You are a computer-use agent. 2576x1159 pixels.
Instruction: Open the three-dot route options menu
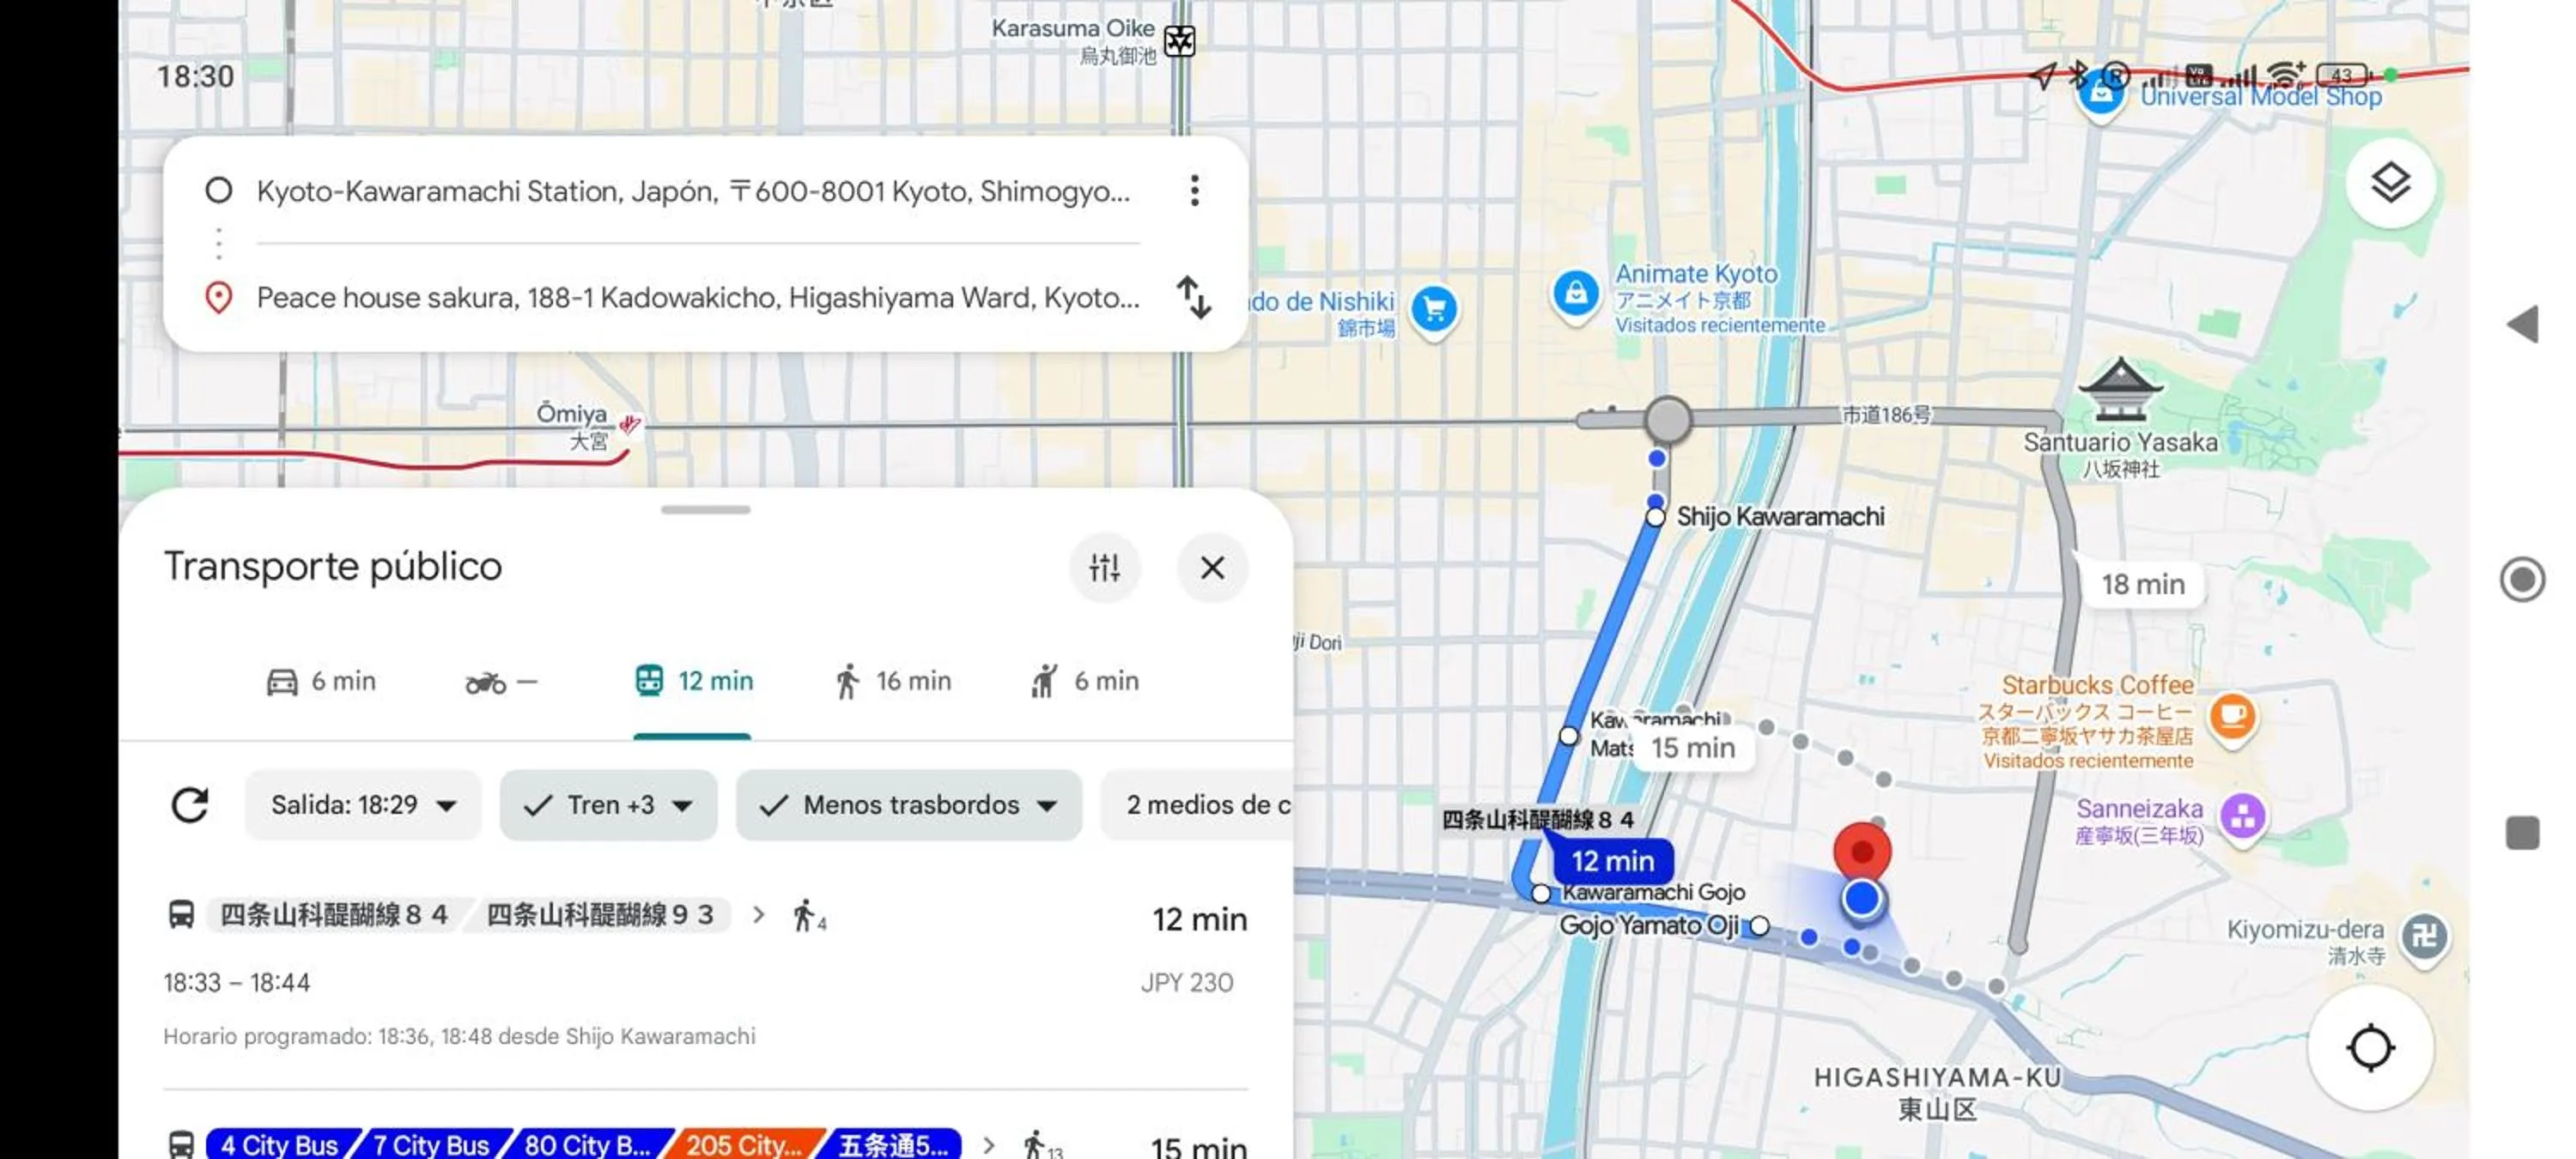pos(1194,190)
